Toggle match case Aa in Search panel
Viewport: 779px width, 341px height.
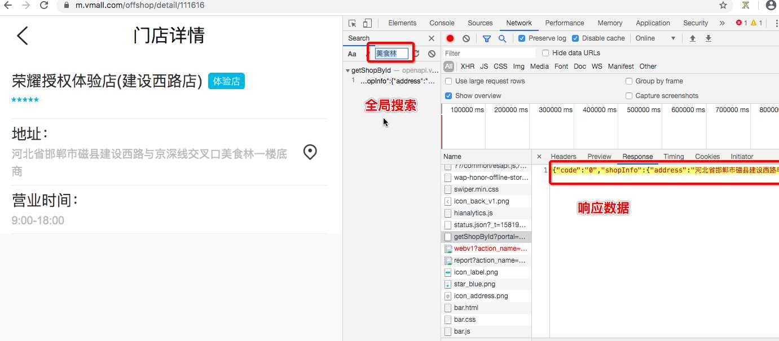(x=352, y=54)
